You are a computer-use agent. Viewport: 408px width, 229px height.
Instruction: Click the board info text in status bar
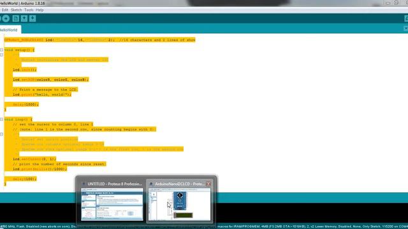204,226
